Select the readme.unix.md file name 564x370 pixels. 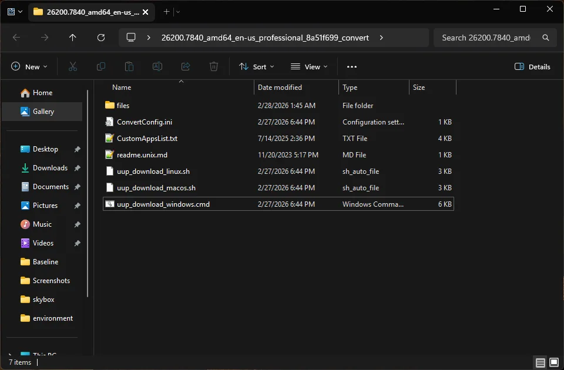142,155
